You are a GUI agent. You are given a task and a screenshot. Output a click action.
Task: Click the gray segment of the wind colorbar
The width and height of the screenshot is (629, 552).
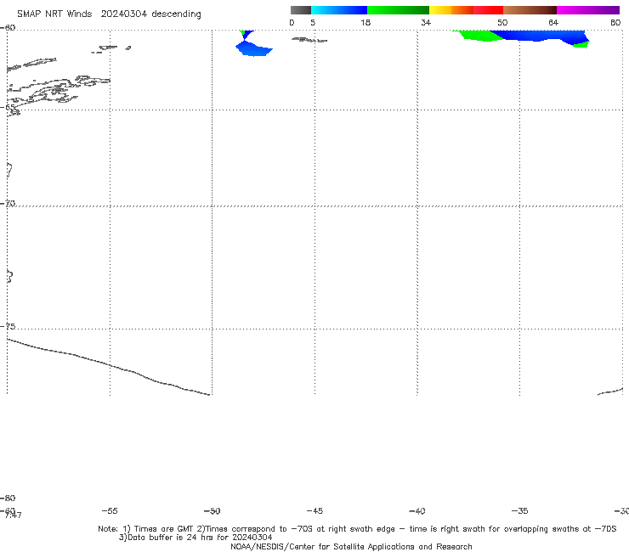(300, 10)
